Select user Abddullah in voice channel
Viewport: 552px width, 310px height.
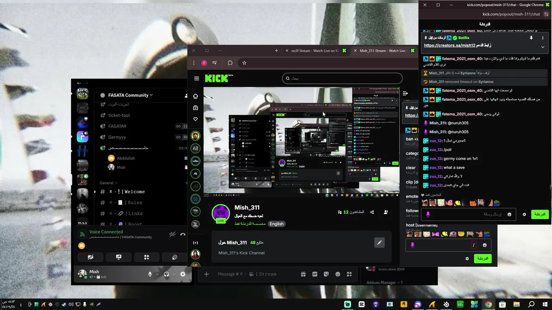125,158
